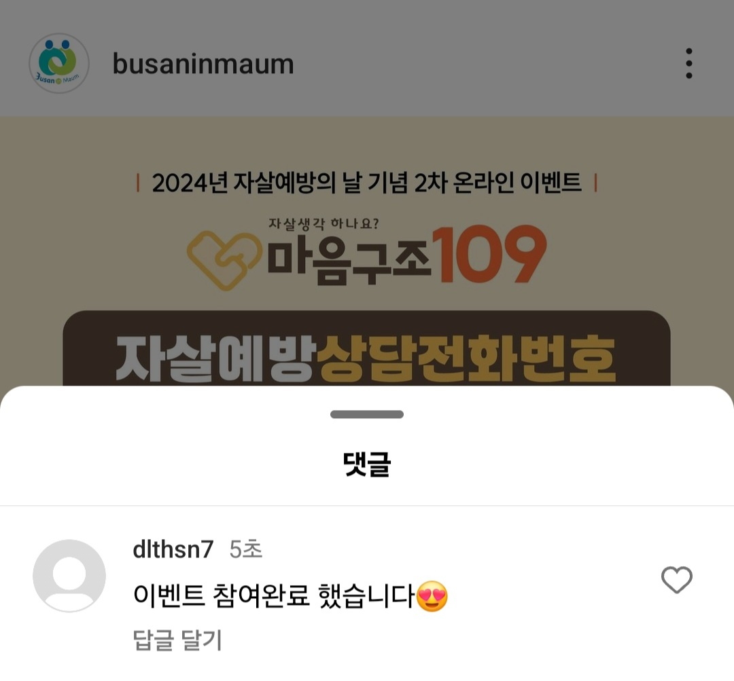This screenshot has width=734, height=681.
Task: Tap the comment sheet drag handle
Action: (367, 414)
